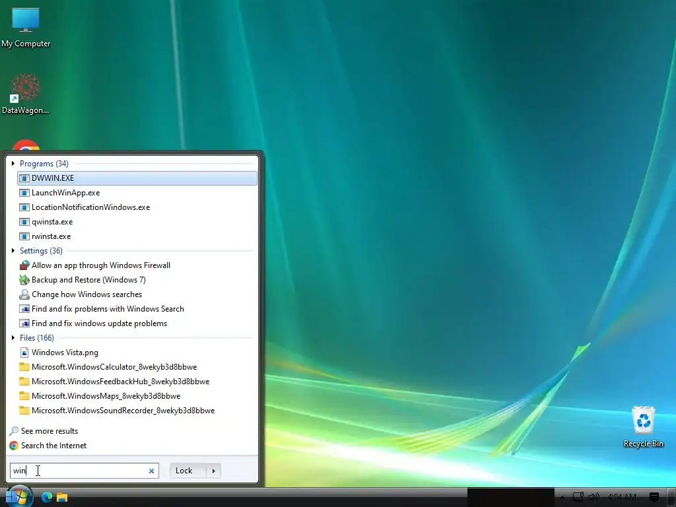Open the My Computer desktop icon
This screenshot has height=507, width=676.
26,27
